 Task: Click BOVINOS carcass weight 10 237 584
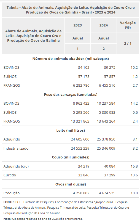click(106, 104)
